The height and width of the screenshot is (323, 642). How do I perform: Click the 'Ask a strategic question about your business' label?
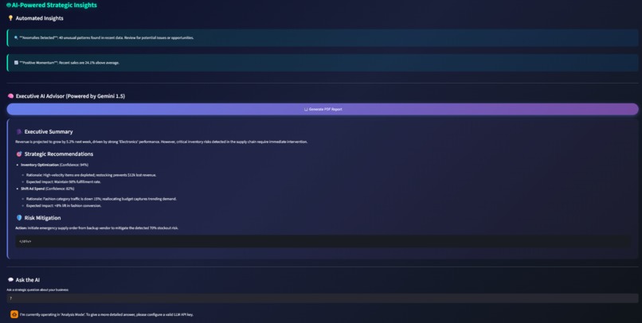[x=37, y=290]
